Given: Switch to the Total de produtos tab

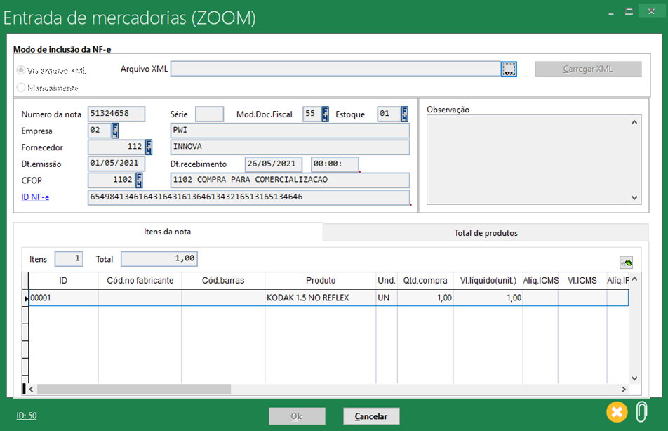Looking at the screenshot, I should pyautogui.click(x=486, y=232).
